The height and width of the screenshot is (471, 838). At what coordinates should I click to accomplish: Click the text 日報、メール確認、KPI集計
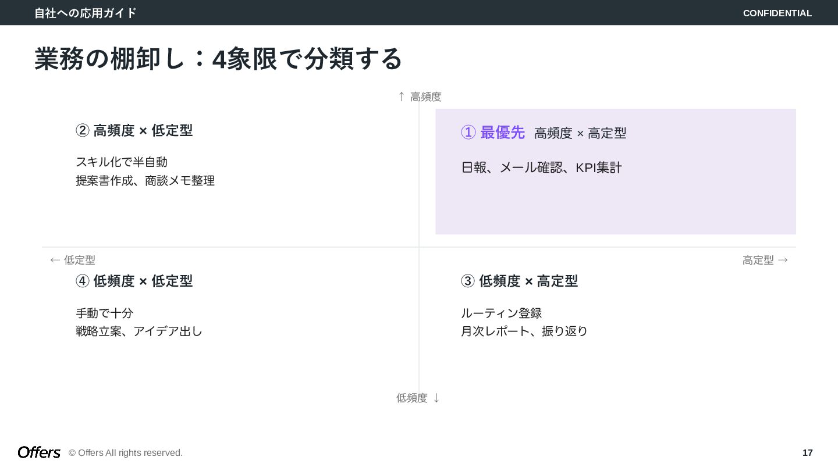pyautogui.click(x=541, y=167)
